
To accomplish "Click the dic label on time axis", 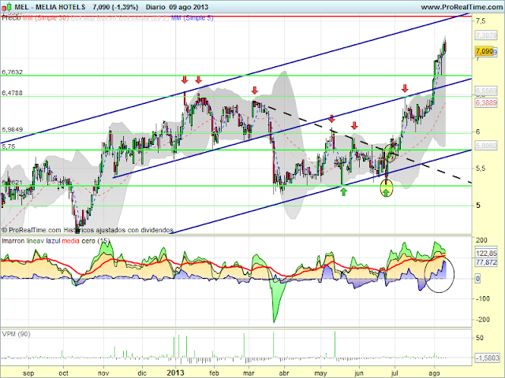I will (x=142, y=372).
